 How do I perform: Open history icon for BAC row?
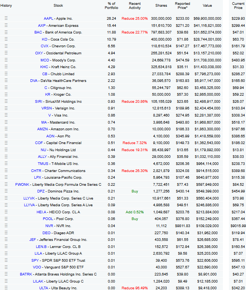click(x=6, y=32)
